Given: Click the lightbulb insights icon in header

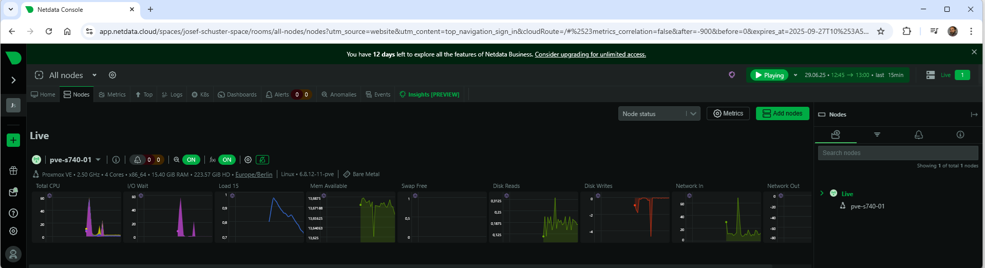Looking at the screenshot, I should tap(732, 75).
